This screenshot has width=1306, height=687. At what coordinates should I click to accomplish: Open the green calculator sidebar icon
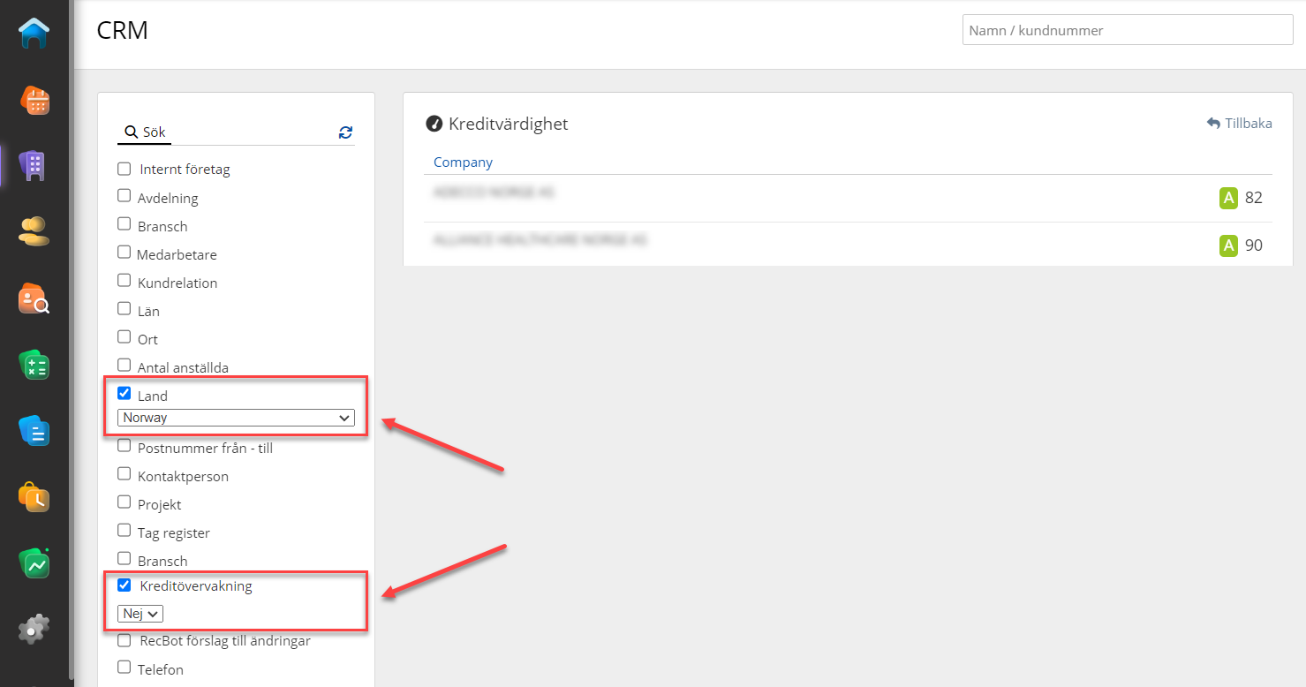click(34, 365)
